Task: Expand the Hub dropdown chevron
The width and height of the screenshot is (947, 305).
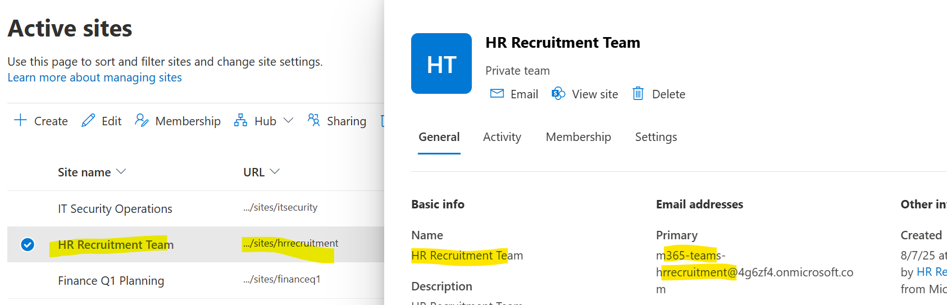Action: (288, 121)
